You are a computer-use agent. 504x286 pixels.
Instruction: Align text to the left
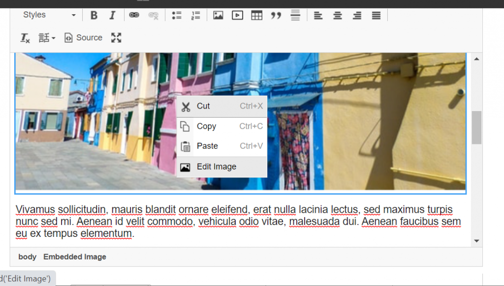(x=318, y=15)
